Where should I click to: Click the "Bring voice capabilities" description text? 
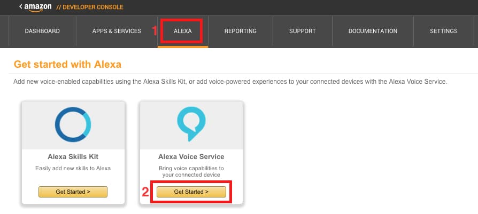[x=191, y=171]
